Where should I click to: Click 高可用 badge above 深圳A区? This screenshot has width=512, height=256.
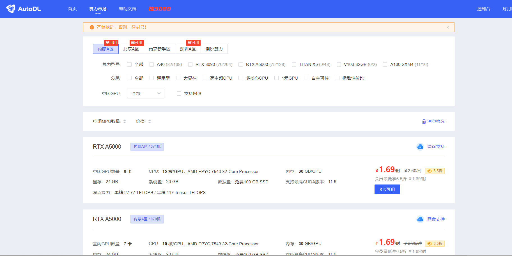[x=193, y=43]
